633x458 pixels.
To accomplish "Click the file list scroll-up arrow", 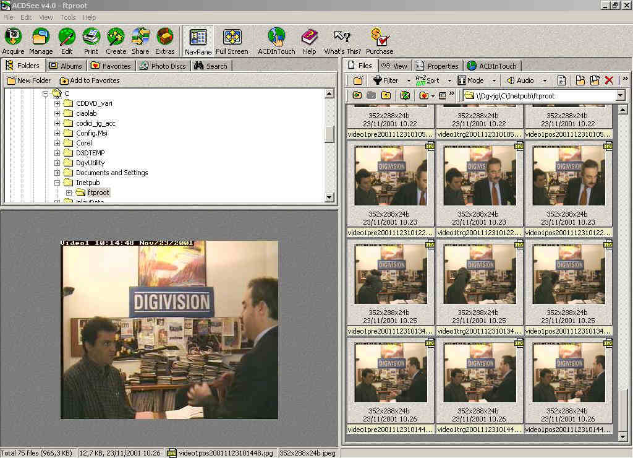I will tap(622, 110).
